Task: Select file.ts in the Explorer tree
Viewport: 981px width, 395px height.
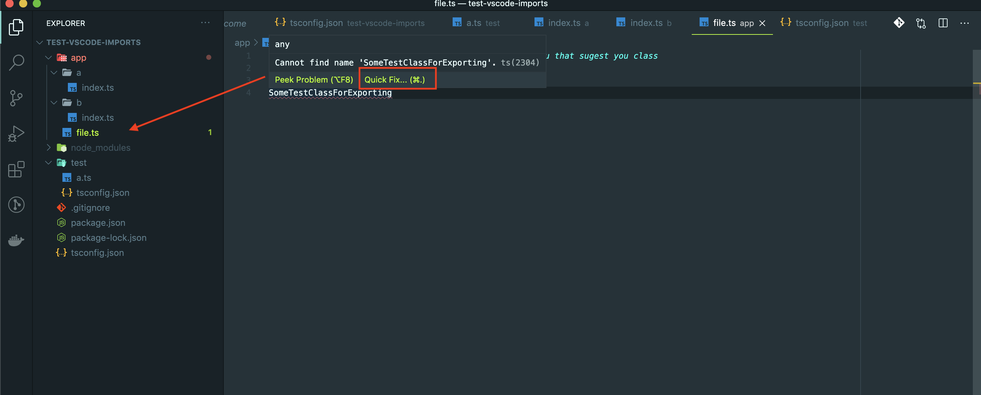Action: 88,133
